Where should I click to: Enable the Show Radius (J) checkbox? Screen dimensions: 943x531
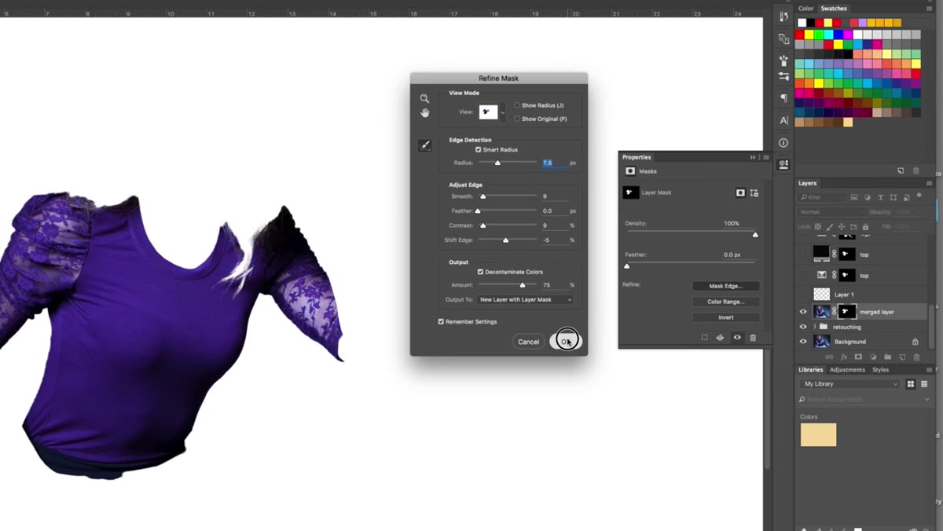pyautogui.click(x=517, y=105)
